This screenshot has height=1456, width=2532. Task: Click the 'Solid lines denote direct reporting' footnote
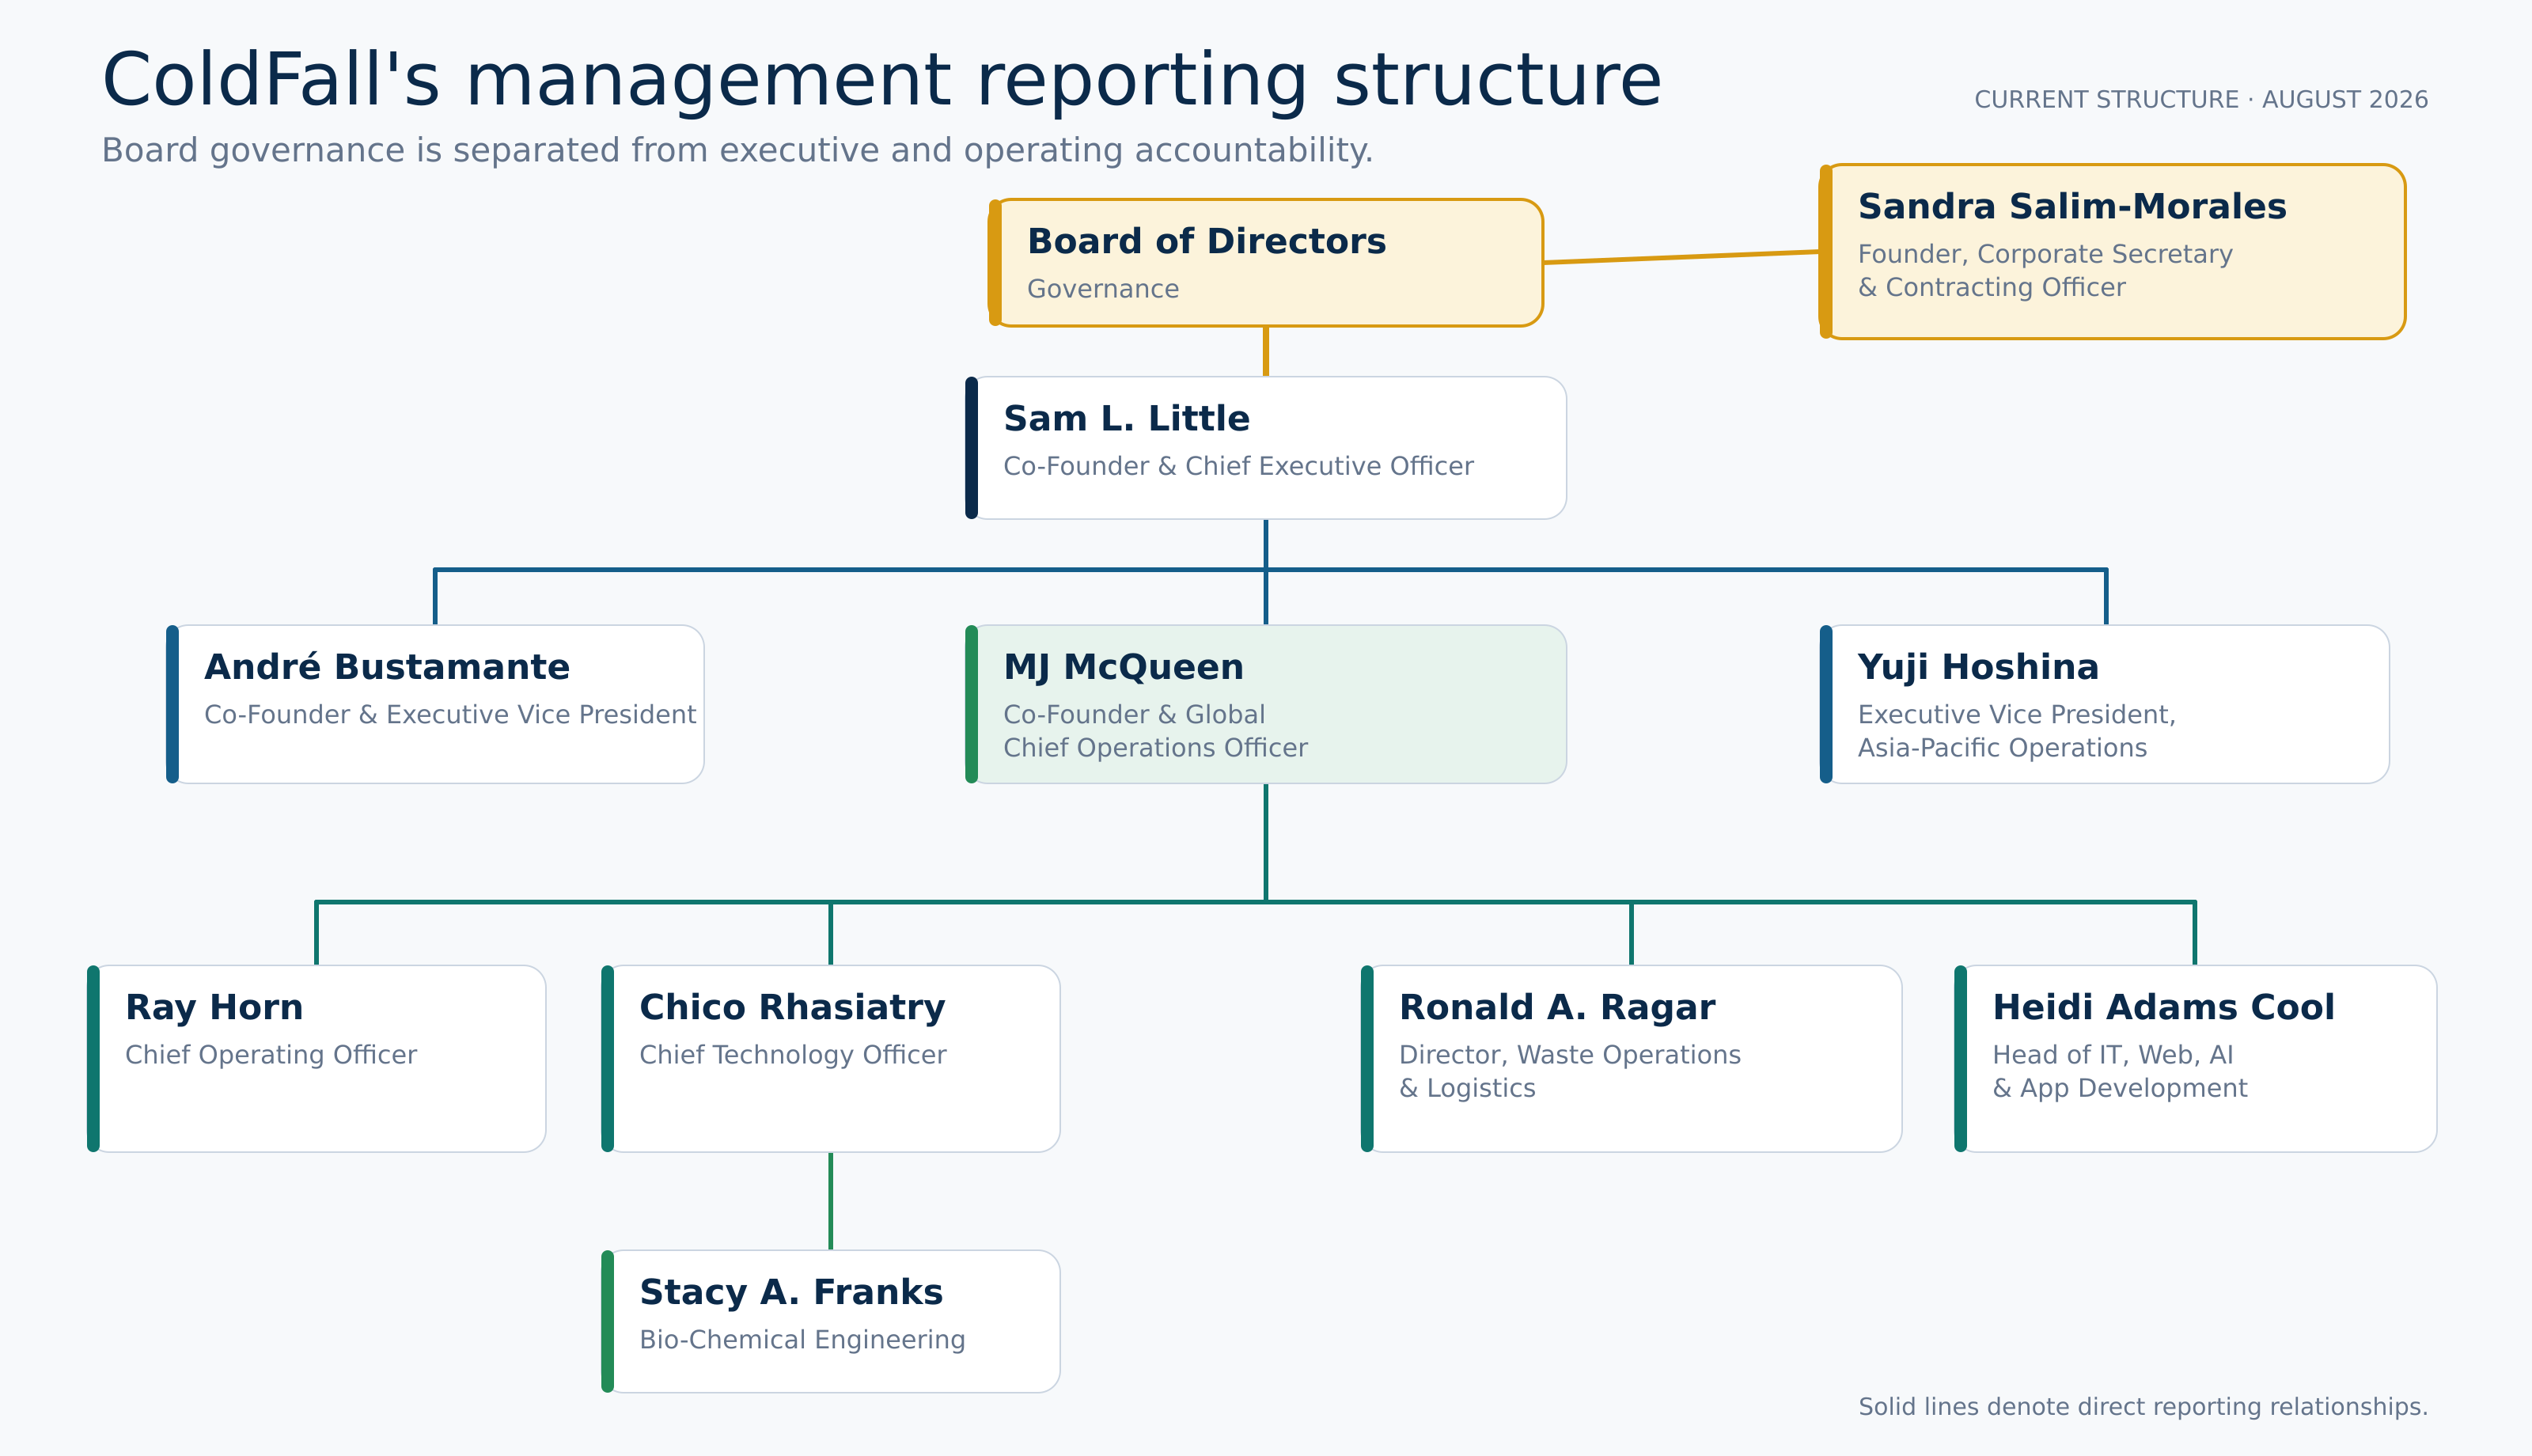point(2143,1406)
